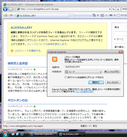Click the 新しいフォルダ(E) button
This screenshot has width=127, height=137.
[x=112, y=72]
